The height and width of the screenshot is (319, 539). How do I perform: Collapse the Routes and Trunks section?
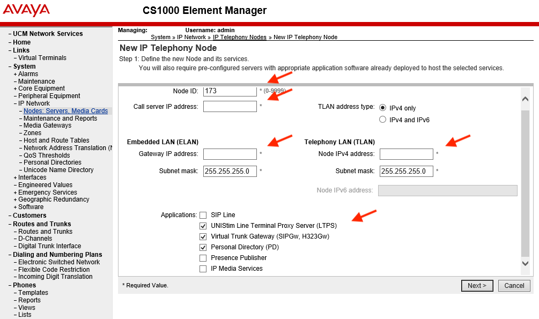[10, 224]
